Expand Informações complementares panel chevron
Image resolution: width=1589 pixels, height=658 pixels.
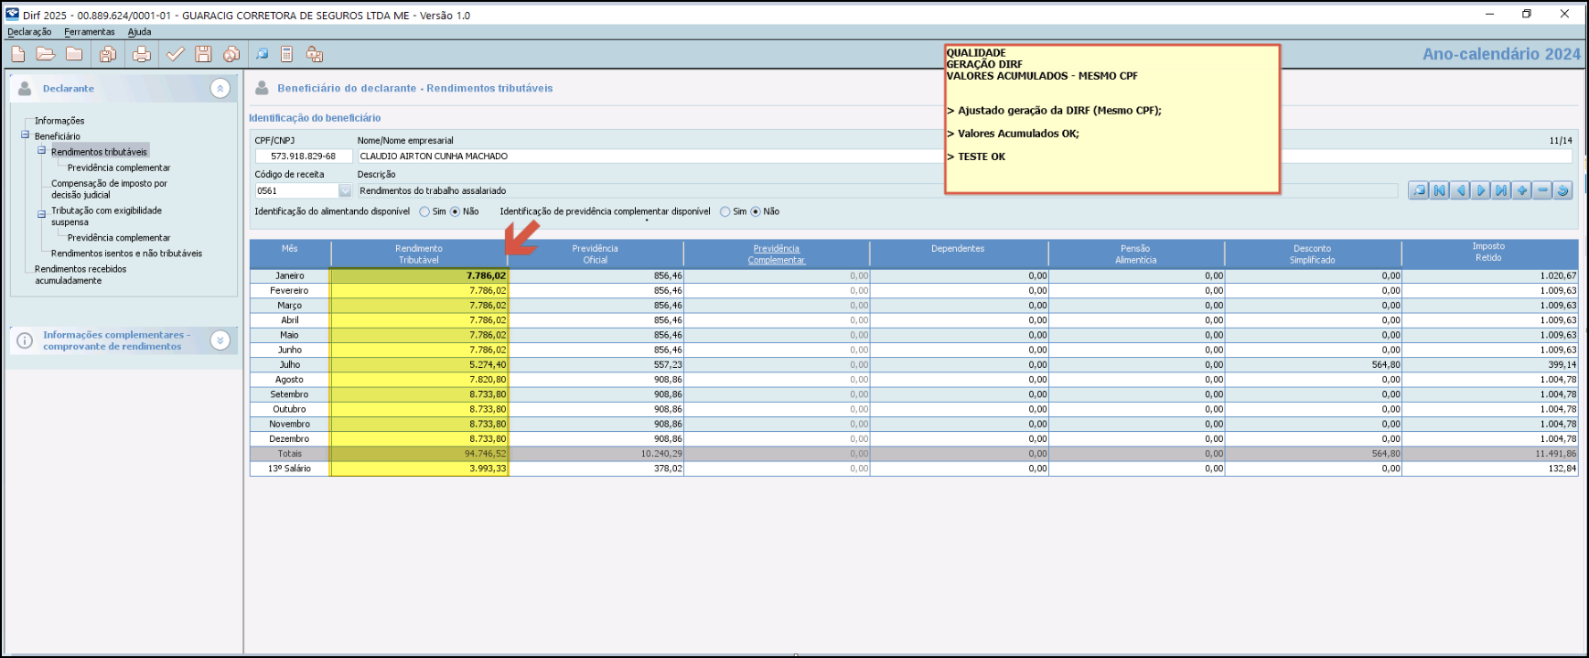point(220,340)
